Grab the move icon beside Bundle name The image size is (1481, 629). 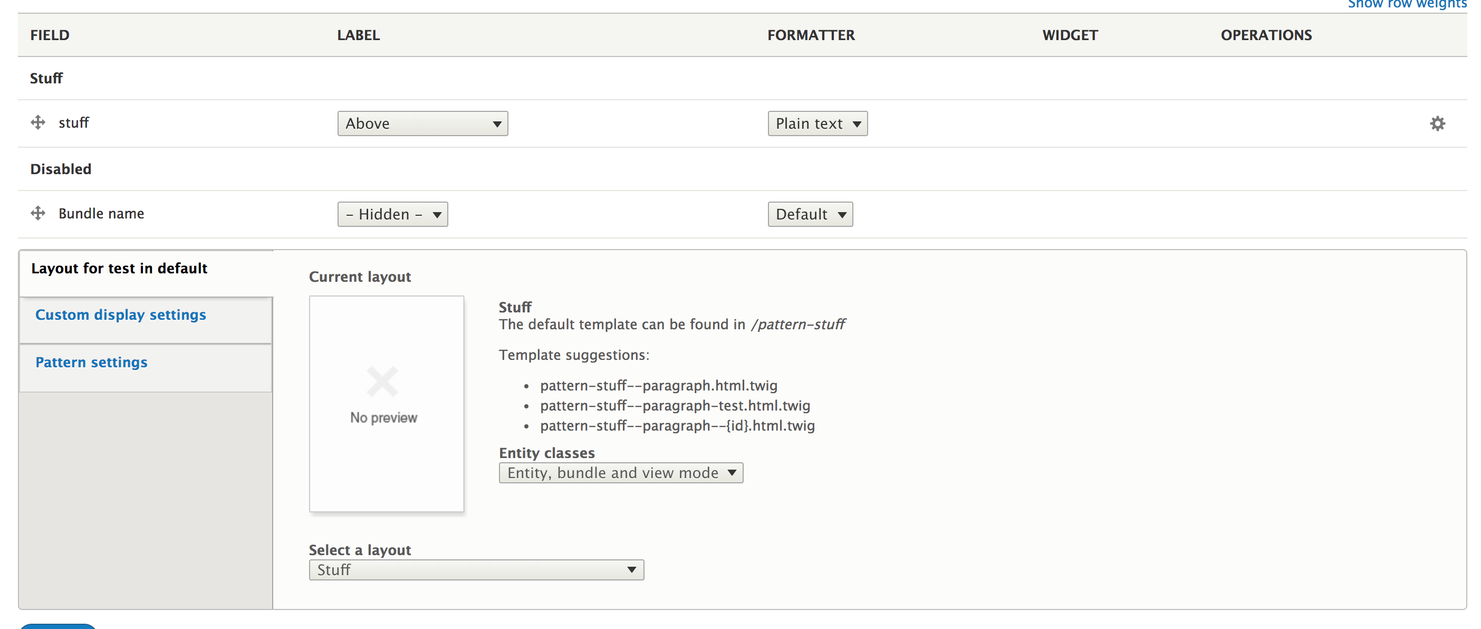[x=38, y=213]
